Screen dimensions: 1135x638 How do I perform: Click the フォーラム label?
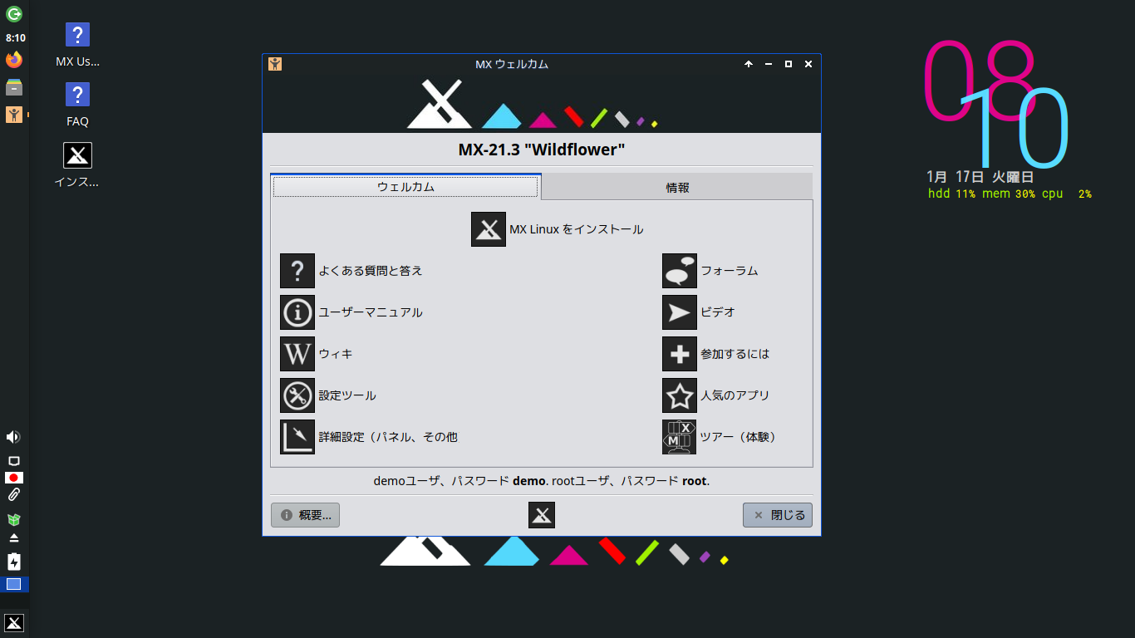730,271
